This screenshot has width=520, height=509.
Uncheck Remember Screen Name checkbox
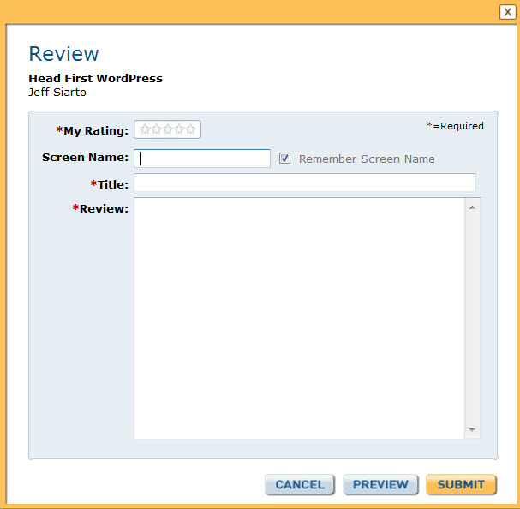coord(284,159)
